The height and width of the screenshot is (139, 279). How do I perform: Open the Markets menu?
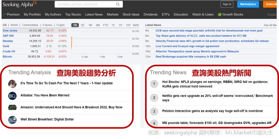(x=113, y=14)
